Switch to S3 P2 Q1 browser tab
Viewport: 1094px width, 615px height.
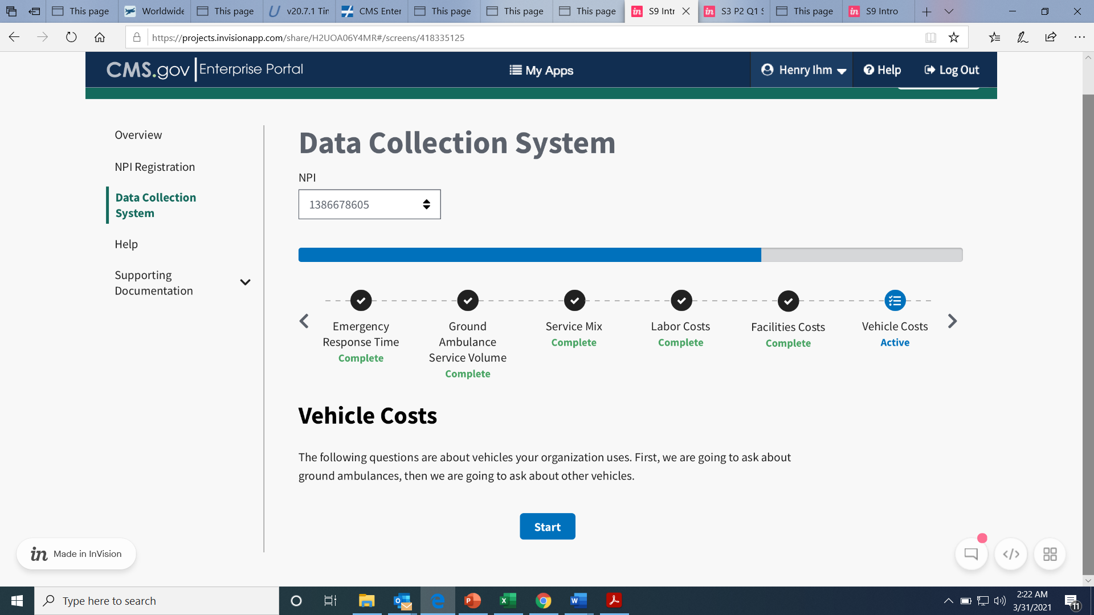coord(734,11)
